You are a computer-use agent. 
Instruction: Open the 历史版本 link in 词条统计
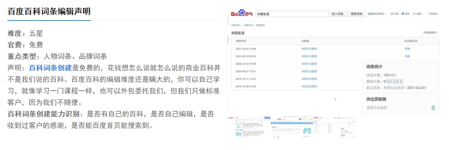(x=396, y=81)
